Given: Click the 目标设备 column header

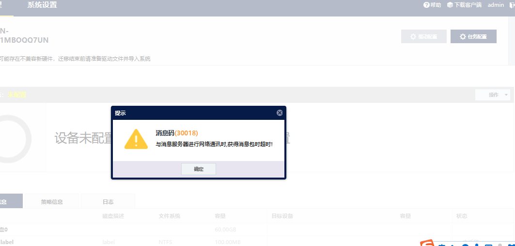Looking at the screenshot, I should [282, 216].
